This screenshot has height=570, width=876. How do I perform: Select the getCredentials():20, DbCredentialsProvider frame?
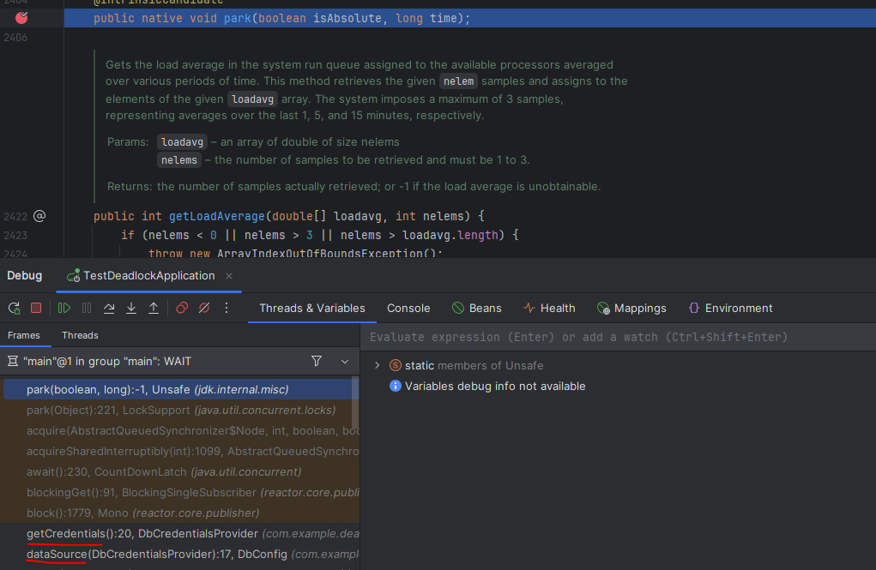180,534
